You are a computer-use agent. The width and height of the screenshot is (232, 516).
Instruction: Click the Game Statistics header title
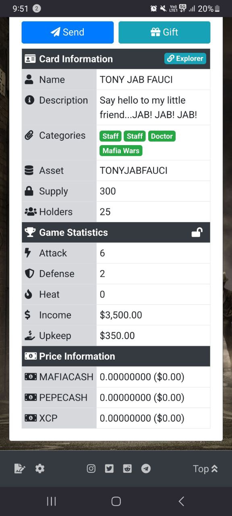pyautogui.click(x=73, y=233)
